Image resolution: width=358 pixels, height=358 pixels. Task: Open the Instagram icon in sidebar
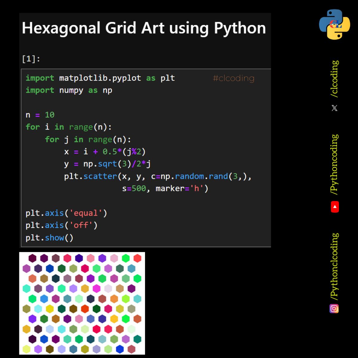[334, 309]
